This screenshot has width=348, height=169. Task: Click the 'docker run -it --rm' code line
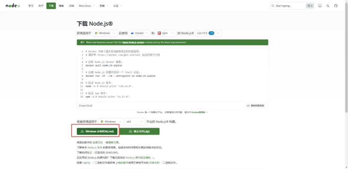(x=120, y=76)
